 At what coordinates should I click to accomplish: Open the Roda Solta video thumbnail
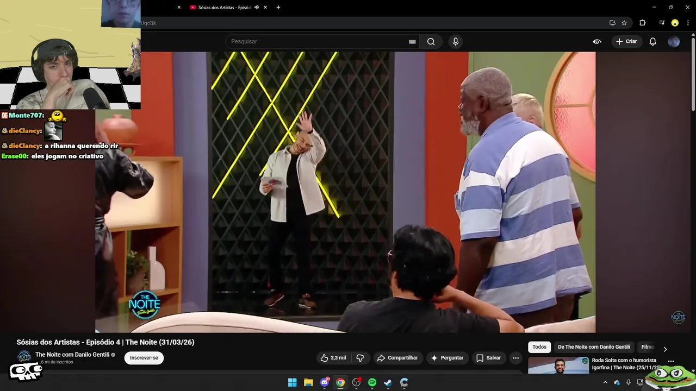[558, 365]
